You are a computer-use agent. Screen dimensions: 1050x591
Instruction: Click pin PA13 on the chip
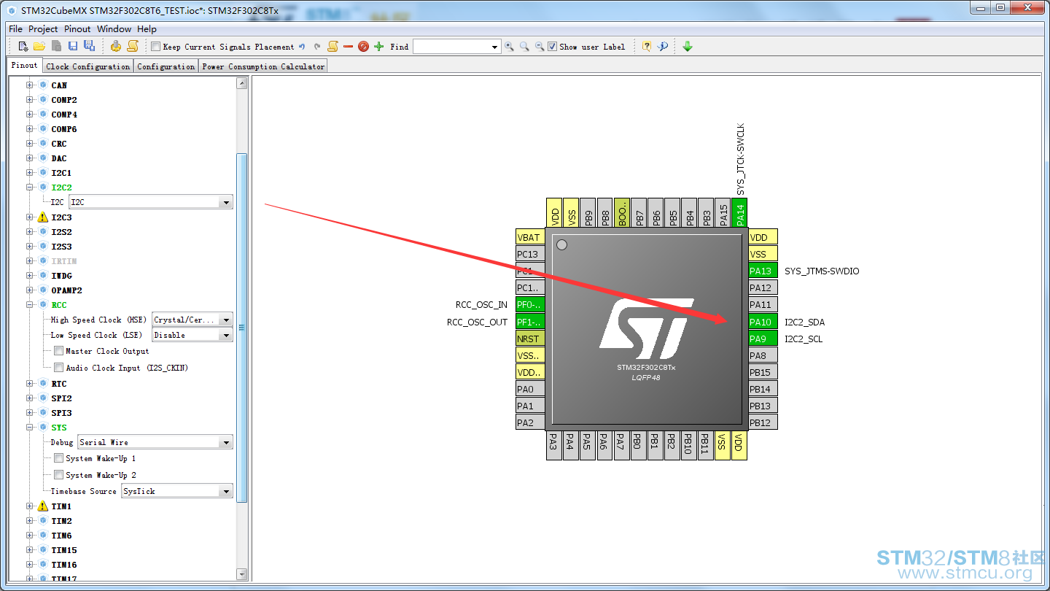pyautogui.click(x=763, y=271)
